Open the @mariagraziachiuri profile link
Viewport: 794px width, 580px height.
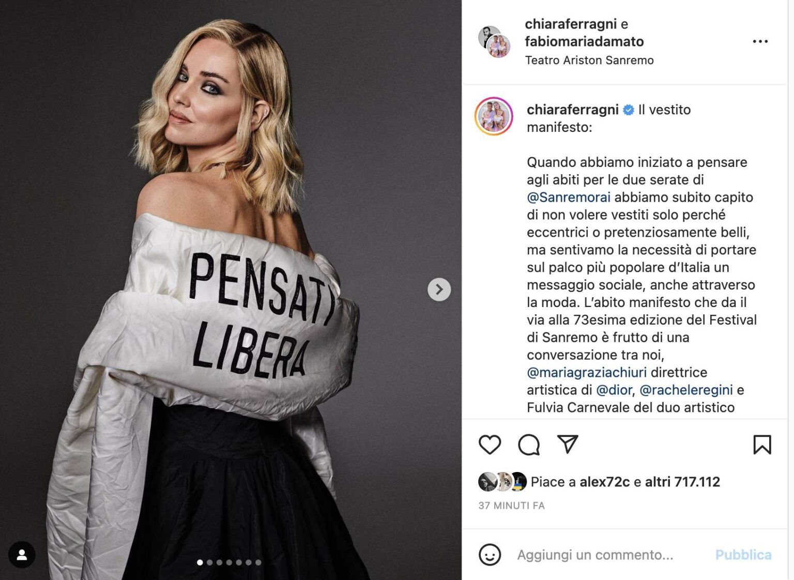pos(587,372)
